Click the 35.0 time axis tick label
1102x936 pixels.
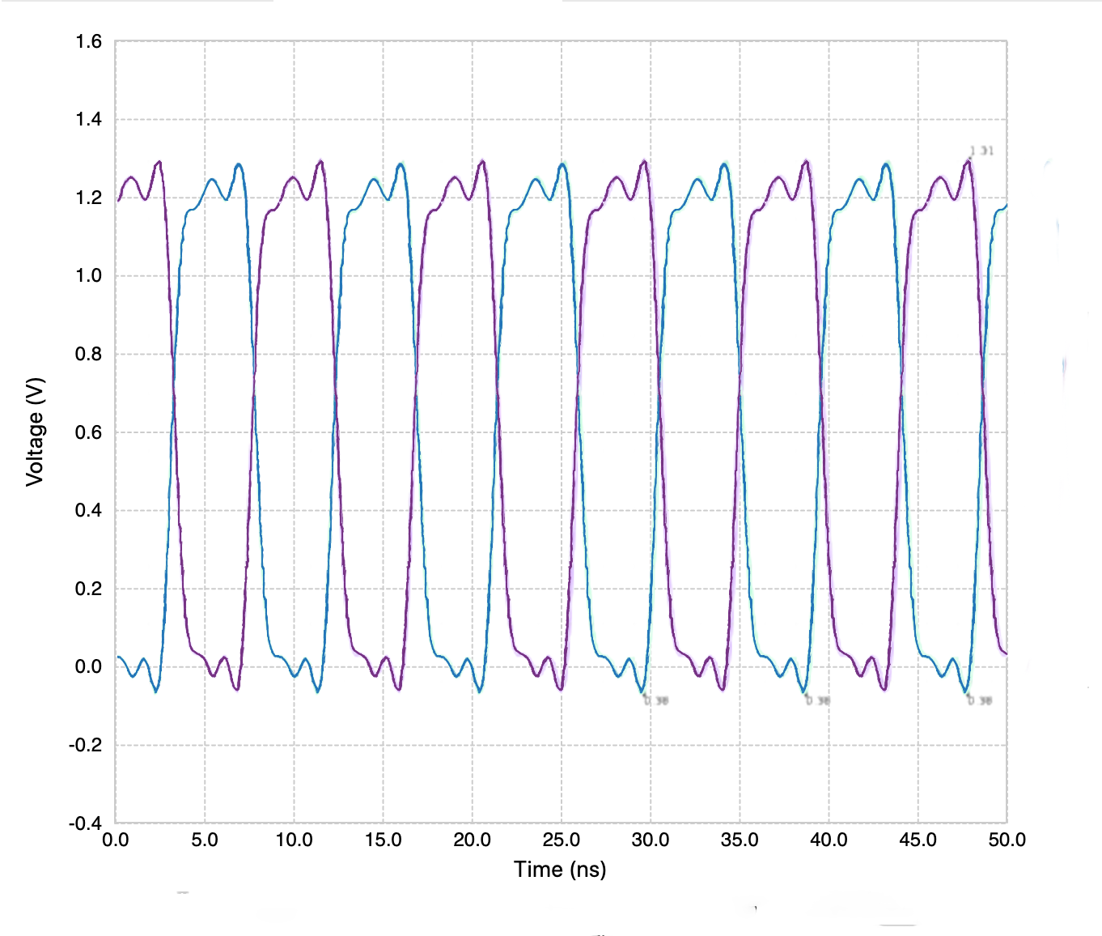[x=740, y=840]
